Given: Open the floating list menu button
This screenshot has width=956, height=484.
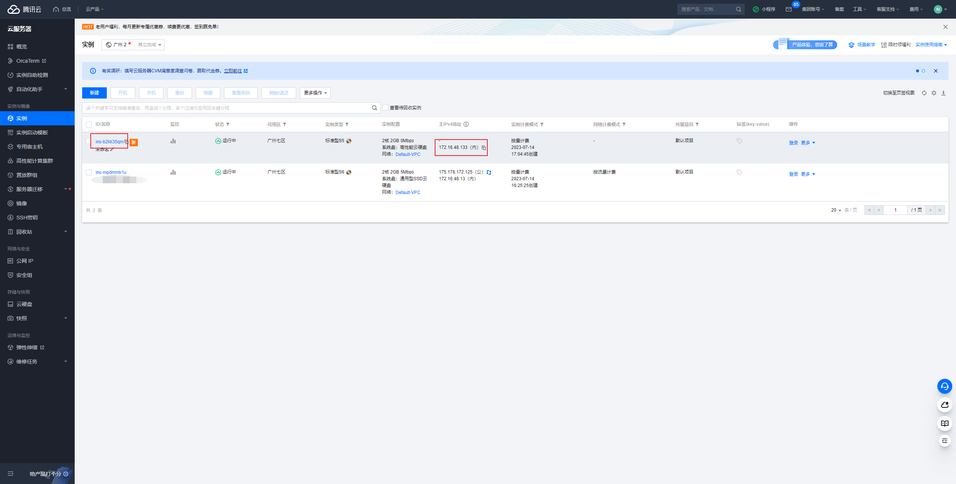Looking at the screenshot, I should 944,441.
